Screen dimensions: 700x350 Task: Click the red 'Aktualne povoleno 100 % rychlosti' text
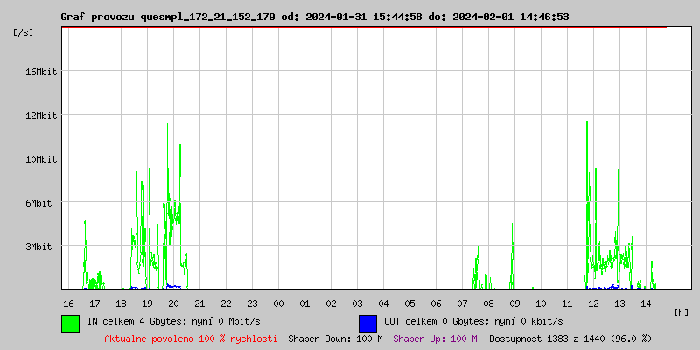191,338
